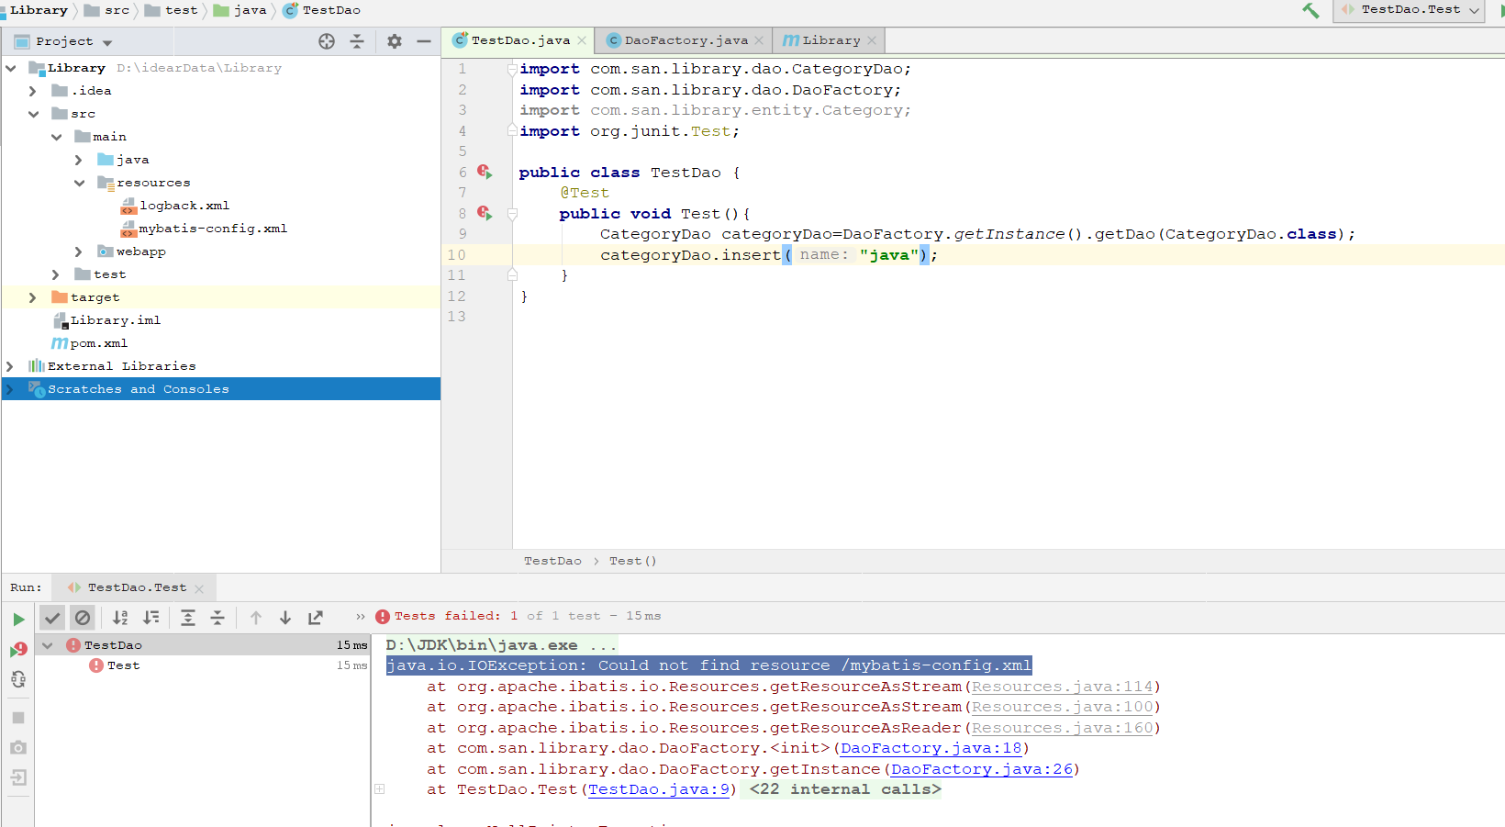Fold the Test method body at line 8
This screenshot has height=827, width=1505.
[512, 214]
